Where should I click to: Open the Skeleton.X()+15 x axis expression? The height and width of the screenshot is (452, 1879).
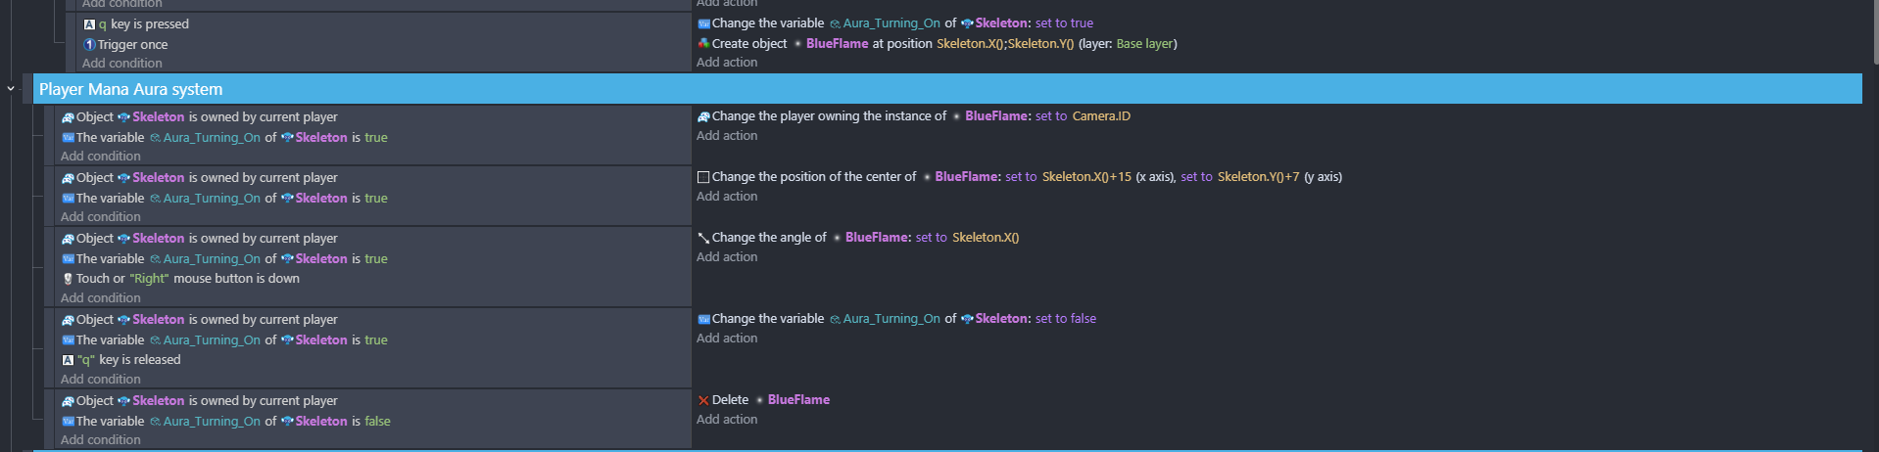point(1086,177)
